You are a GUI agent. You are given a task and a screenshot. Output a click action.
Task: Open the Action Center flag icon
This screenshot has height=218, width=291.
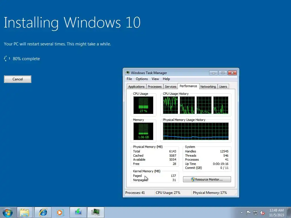[x=248, y=213]
